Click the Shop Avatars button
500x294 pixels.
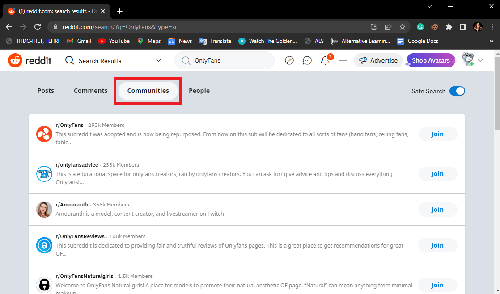pos(430,59)
